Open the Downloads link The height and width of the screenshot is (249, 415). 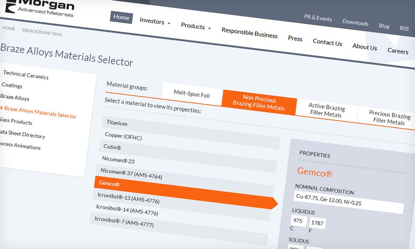(355, 23)
